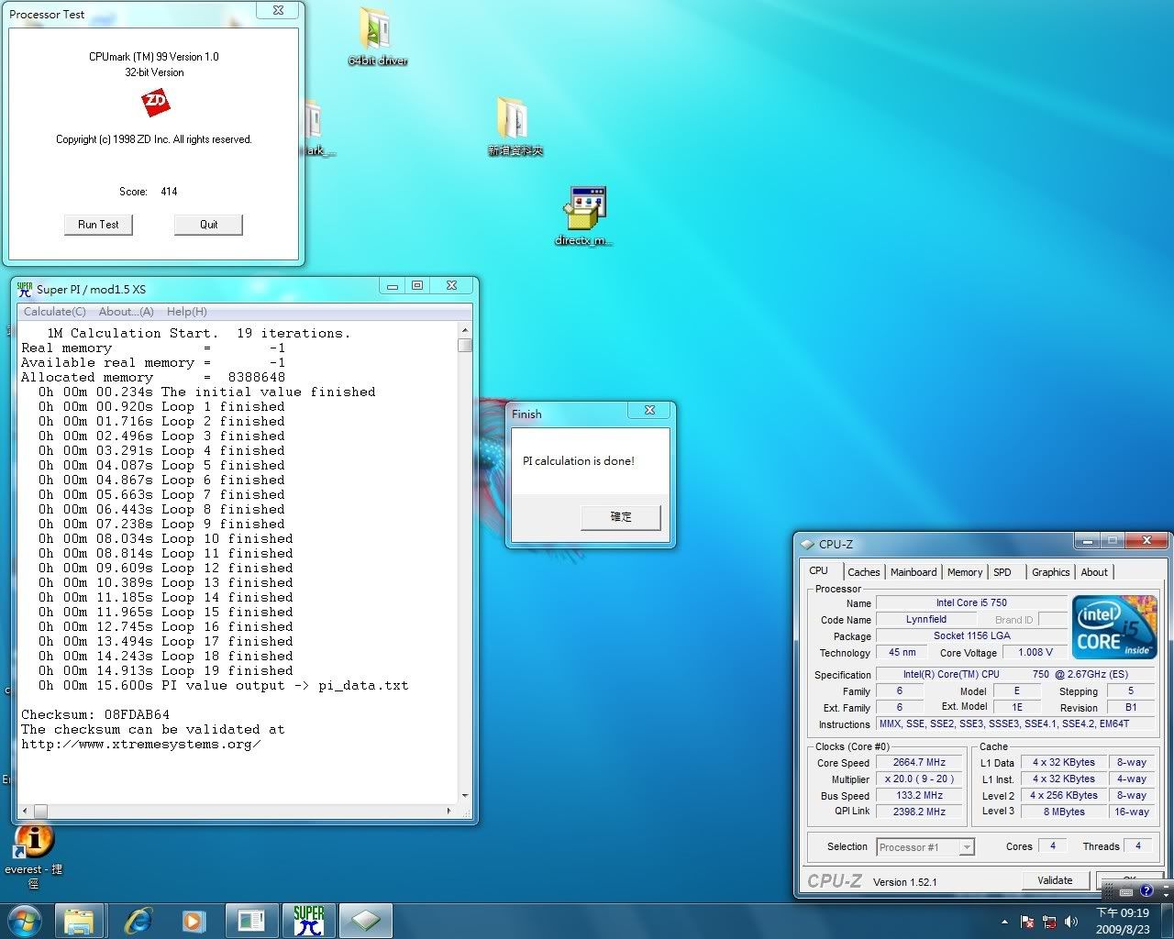Minimize the Super PI window
This screenshot has height=939, width=1174.
(x=393, y=287)
